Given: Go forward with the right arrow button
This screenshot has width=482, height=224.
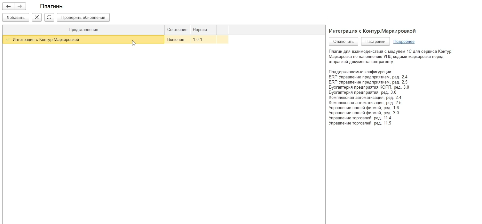Looking at the screenshot, I should pyautogui.click(x=20, y=6).
